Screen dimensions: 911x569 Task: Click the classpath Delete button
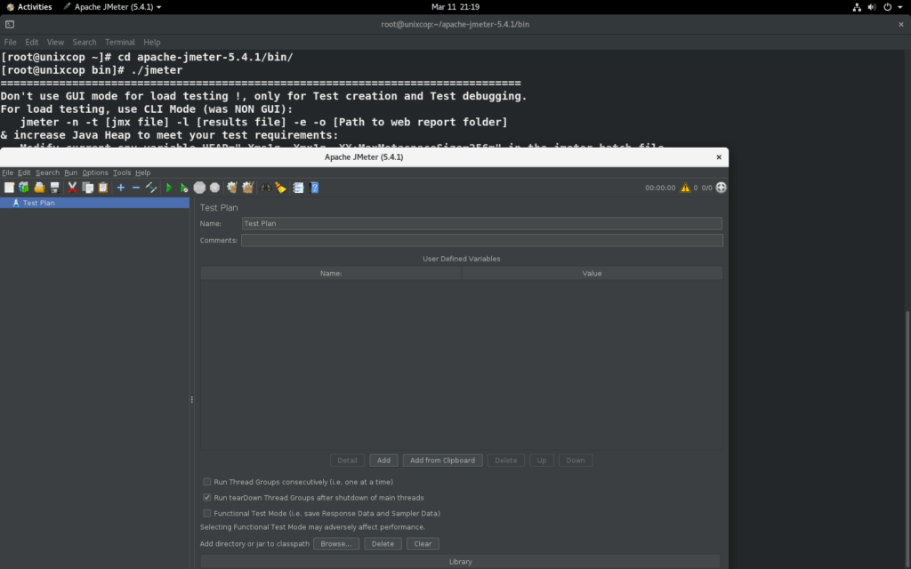pos(383,544)
